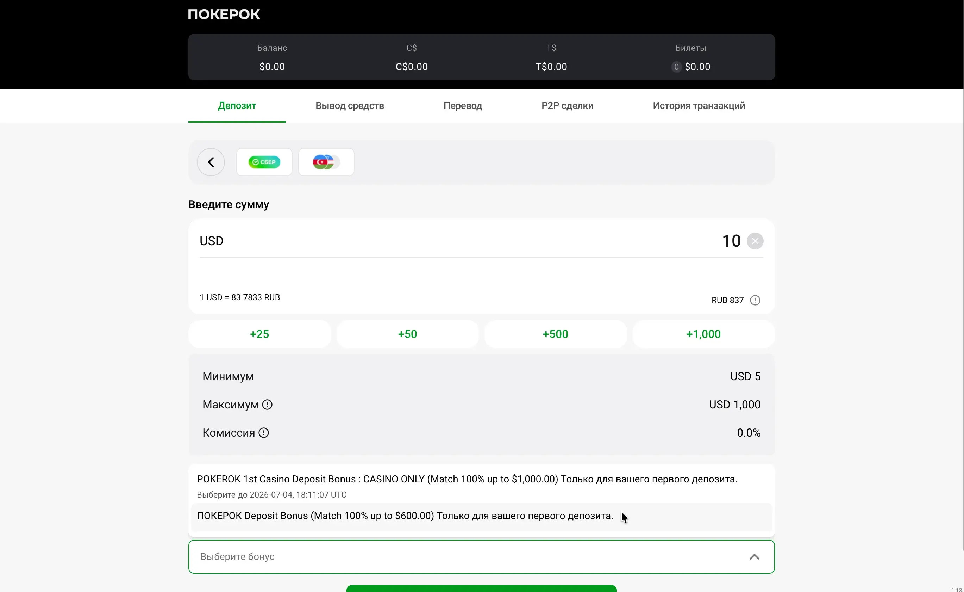This screenshot has width=964, height=592.
Task: Choose the ПОКЕРОК Deposit Bonus $600 option
Action: pos(481,517)
